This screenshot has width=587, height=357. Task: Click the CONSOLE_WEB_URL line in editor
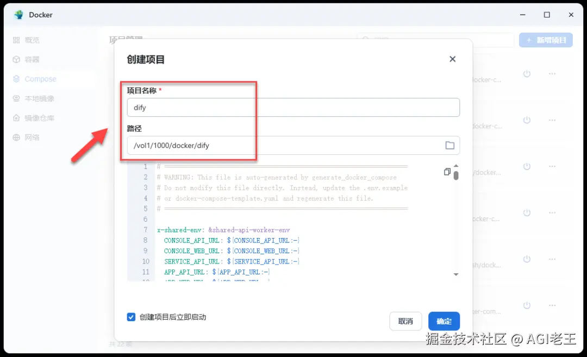click(232, 250)
